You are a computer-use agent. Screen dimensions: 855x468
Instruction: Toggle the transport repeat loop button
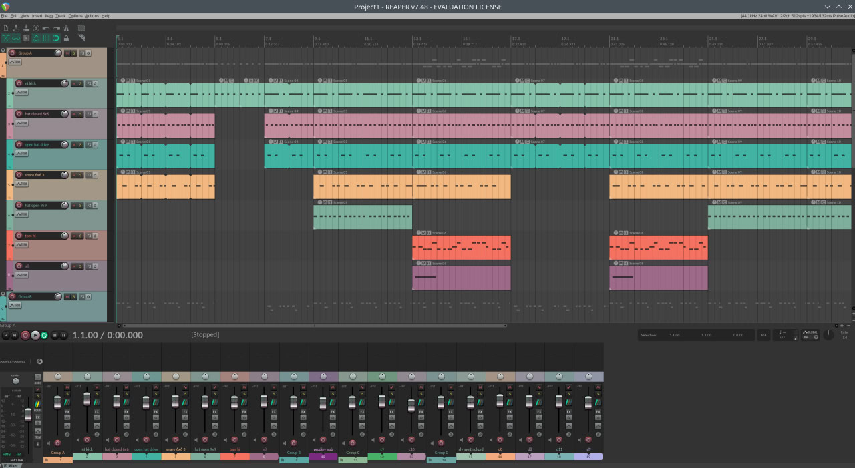(44, 335)
